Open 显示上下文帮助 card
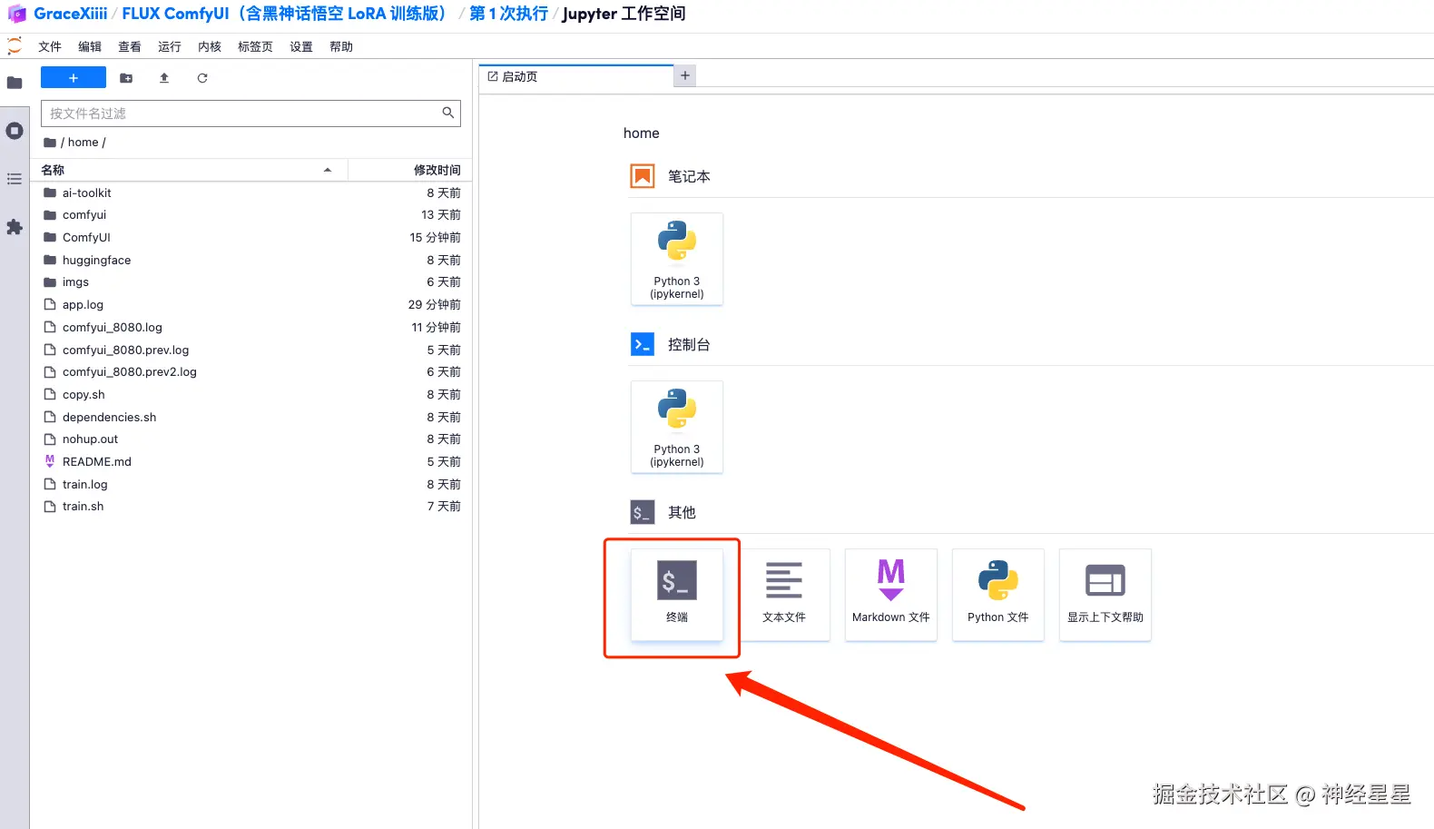Image resolution: width=1434 pixels, height=829 pixels. (1105, 596)
